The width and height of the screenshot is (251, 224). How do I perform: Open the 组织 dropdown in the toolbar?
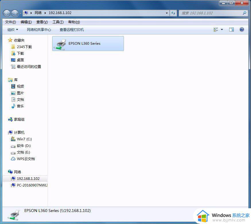(x=13, y=30)
